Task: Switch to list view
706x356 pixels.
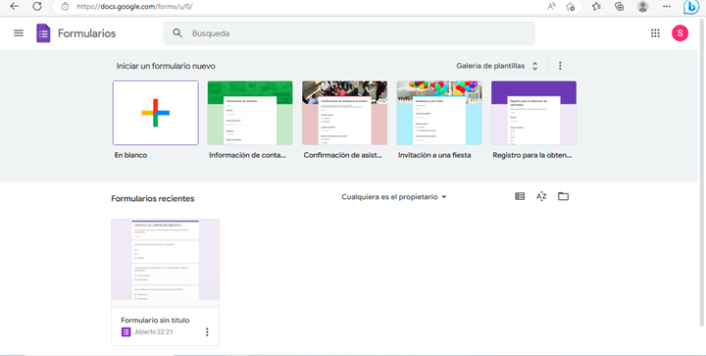Action: pos(520,196)
